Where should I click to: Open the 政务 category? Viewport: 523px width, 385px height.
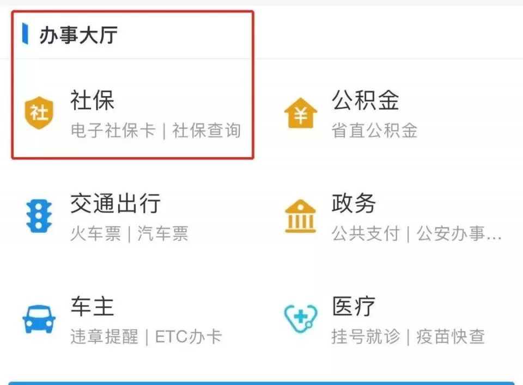coord(354,203)
